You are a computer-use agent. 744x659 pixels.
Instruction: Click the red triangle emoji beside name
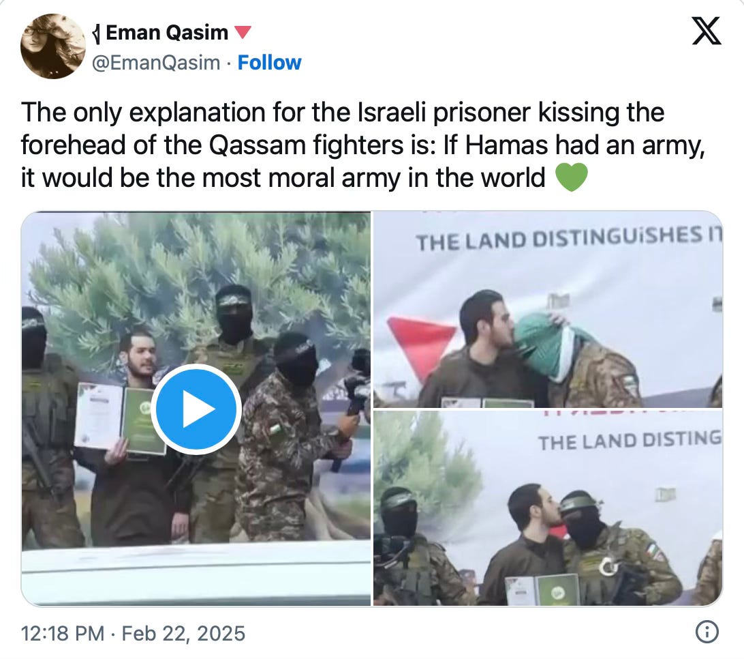point(243,33)
